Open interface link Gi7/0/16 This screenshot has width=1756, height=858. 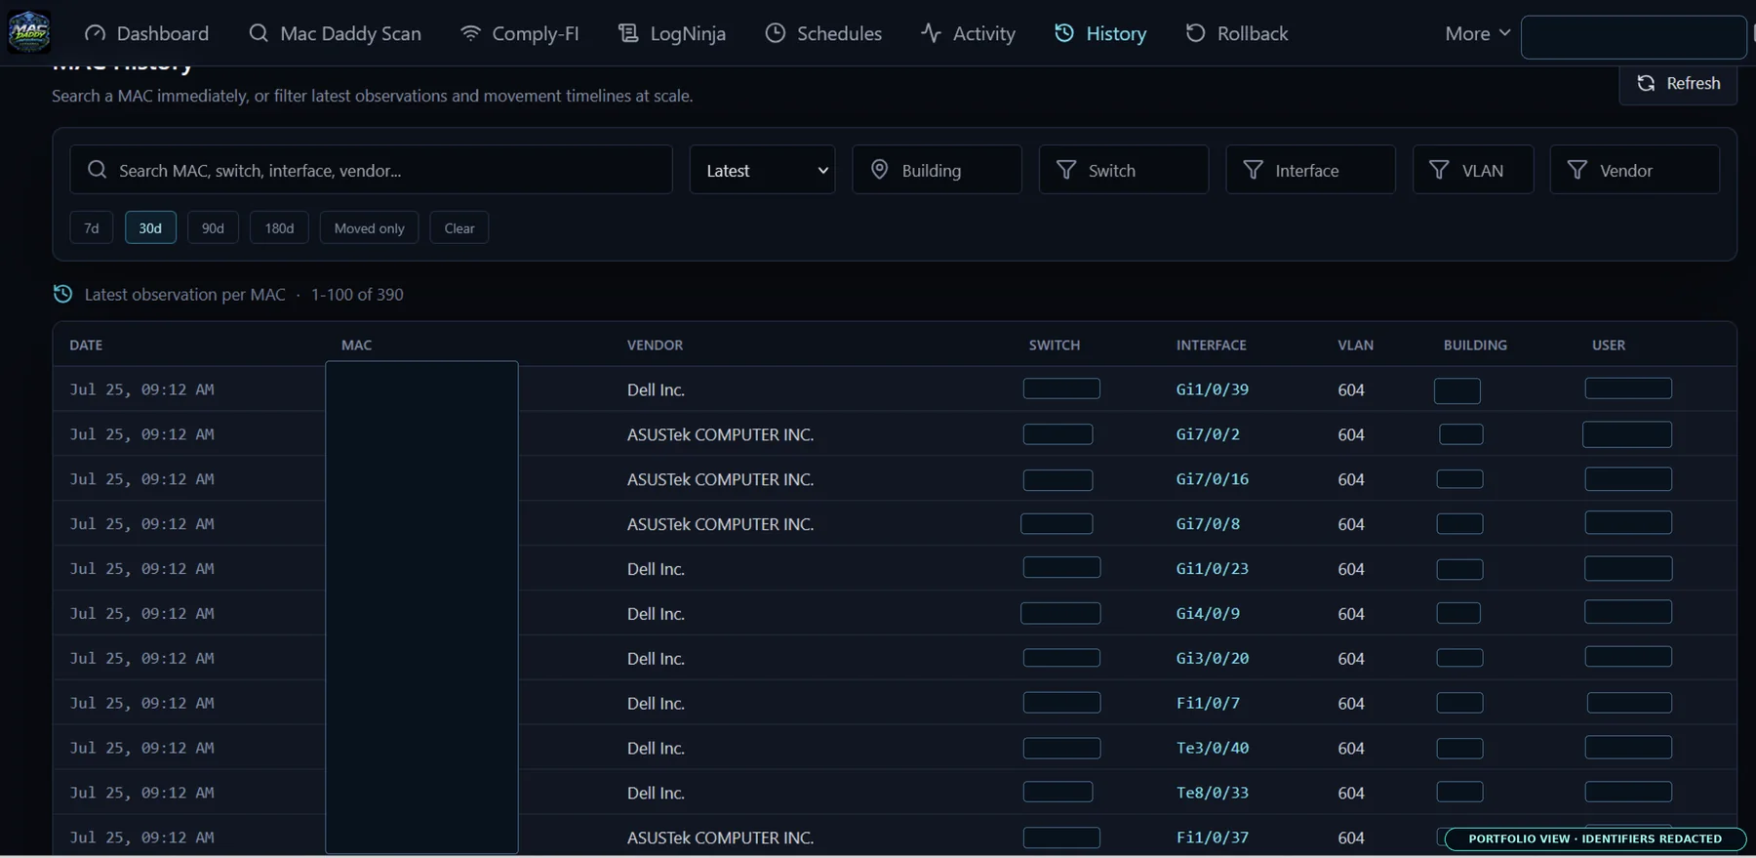click(x=1212, y=479)
